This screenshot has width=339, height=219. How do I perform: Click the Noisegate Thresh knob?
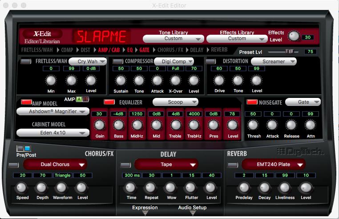pos(253,125)
